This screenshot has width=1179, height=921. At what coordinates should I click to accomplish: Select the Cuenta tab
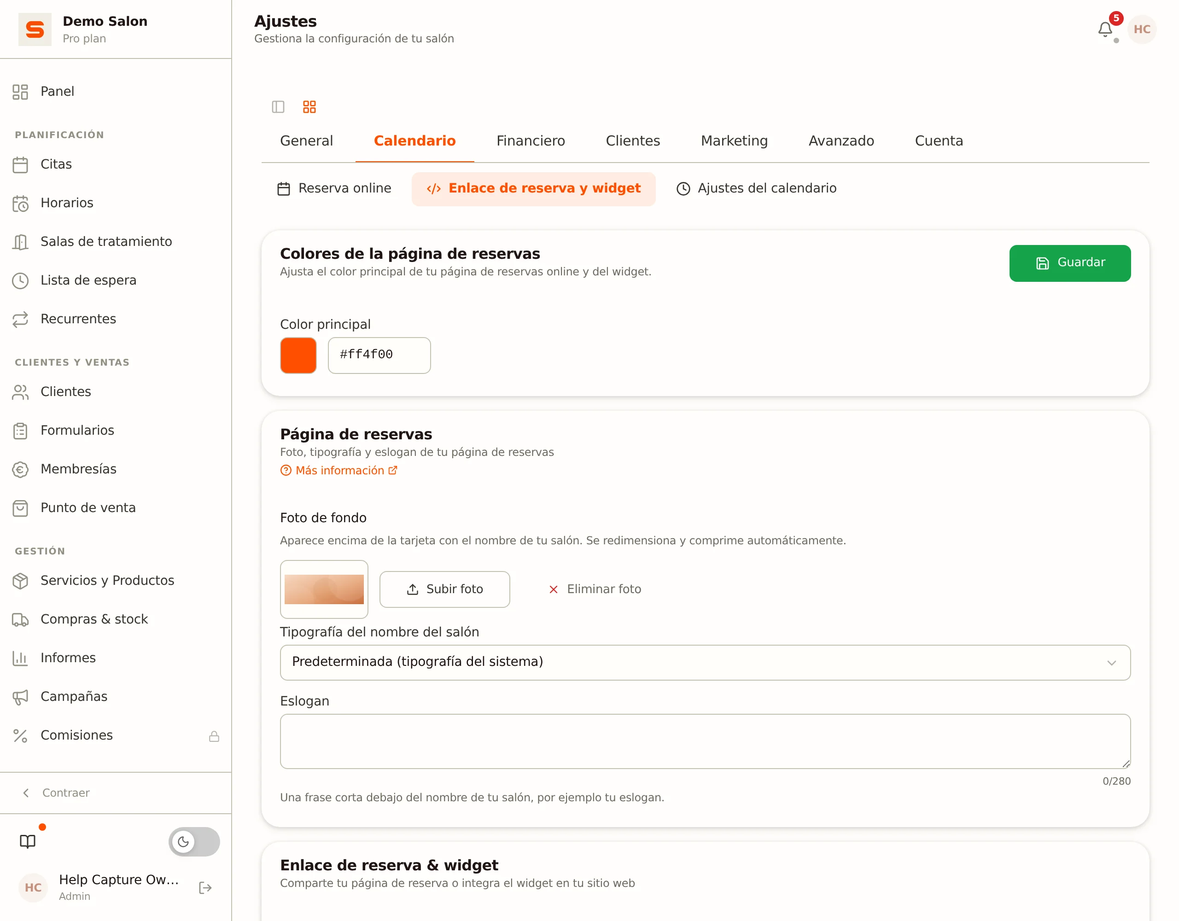point(939,141)
